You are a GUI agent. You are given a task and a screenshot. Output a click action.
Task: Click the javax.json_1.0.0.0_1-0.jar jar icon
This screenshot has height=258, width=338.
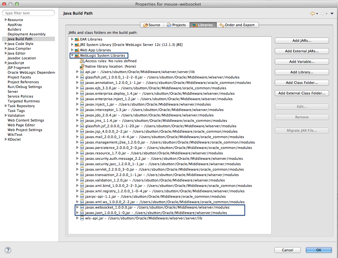[x=82, y=213]
